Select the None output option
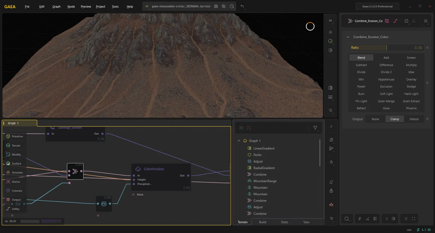 point(375,119)
